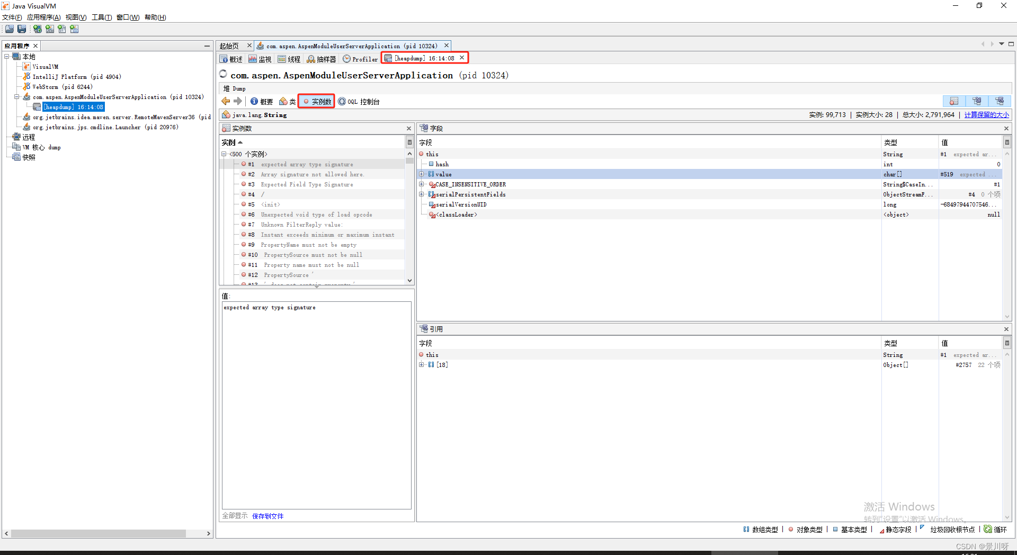Viewport: 1017px width, 555px height.
Task: Expand the serialPersistentFields field
Action: tap(422, 194)
